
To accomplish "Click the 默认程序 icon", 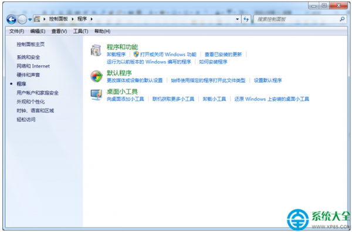I will [x=97, y=76].
